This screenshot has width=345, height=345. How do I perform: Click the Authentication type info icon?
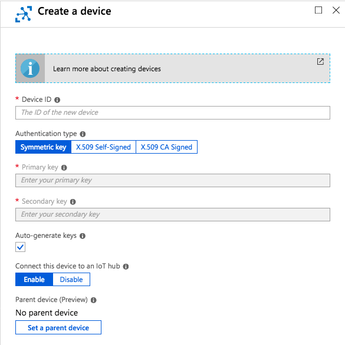coord(83,134)
